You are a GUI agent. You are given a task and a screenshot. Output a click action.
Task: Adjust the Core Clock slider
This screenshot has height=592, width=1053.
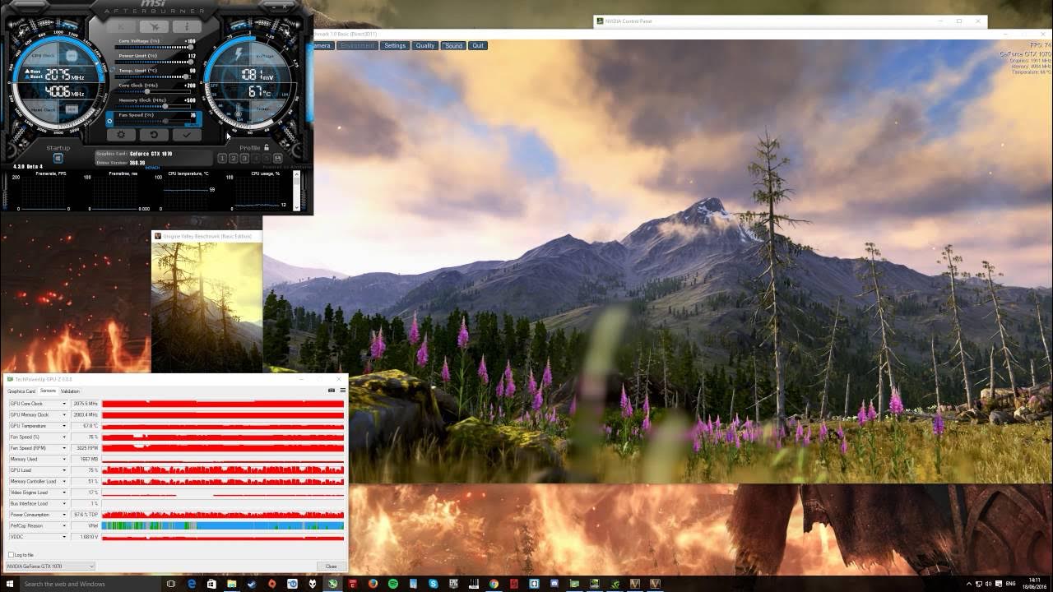click(x=154, y=91)
